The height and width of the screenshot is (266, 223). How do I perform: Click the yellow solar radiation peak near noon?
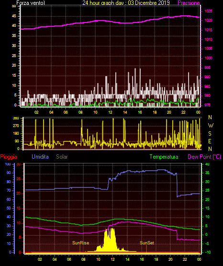pos(110,240)
